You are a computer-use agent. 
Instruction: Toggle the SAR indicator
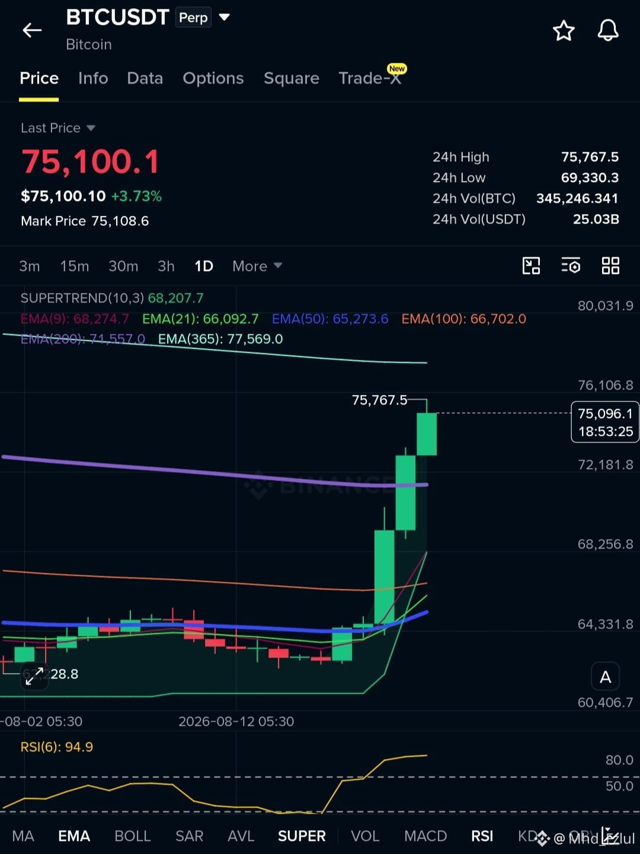(189, 836)
